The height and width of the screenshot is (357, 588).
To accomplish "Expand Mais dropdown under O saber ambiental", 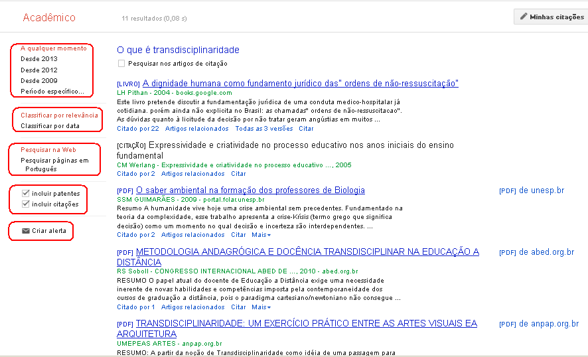I will pyautogui.click(x=261, y=234).
